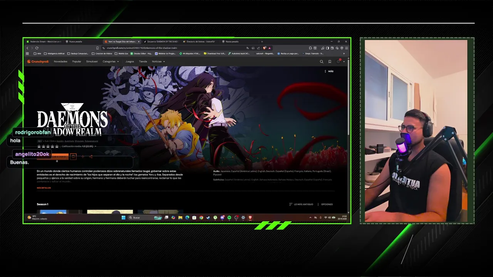Show hidden system tray icons
This screenshot has height=277, width=493.
coord(310,217)
